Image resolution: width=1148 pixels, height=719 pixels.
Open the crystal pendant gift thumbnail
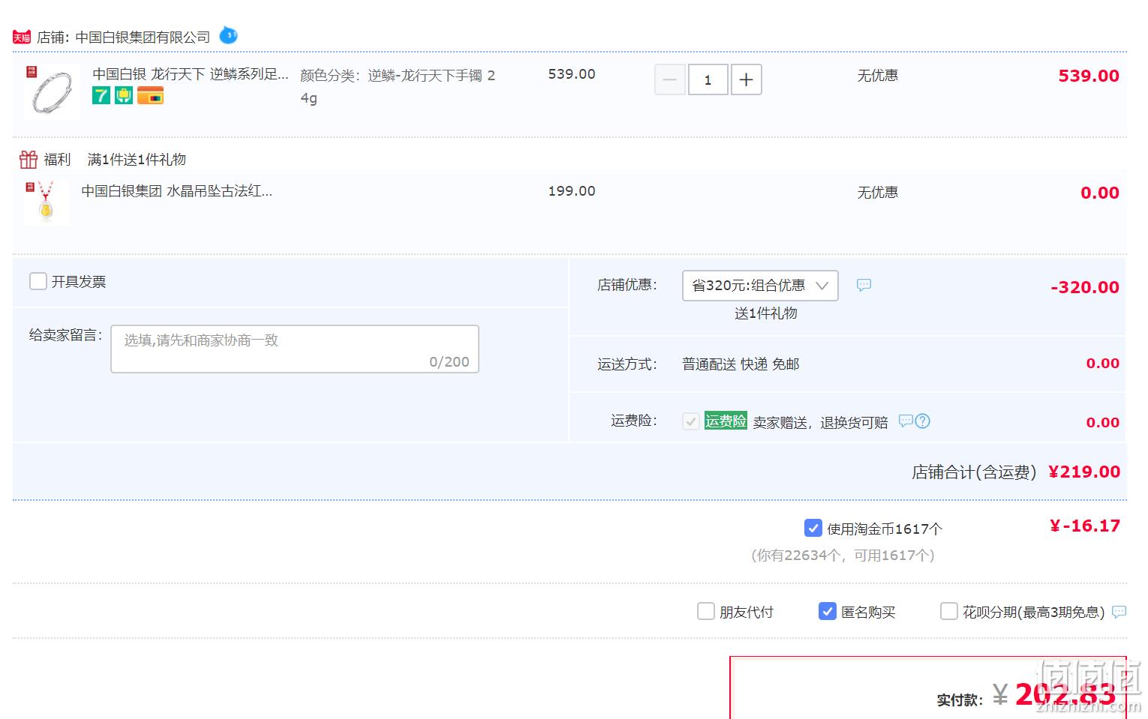pyautogui.click(x=47, y=202)
